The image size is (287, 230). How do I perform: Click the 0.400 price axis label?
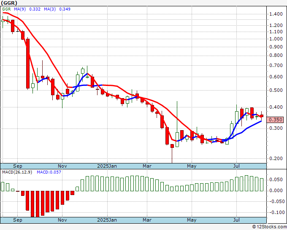click(x=276, y=107)
